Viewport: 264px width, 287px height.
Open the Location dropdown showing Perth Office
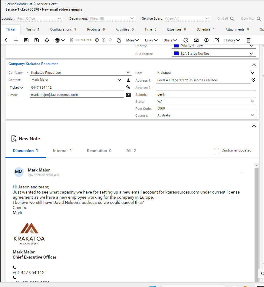39,18
